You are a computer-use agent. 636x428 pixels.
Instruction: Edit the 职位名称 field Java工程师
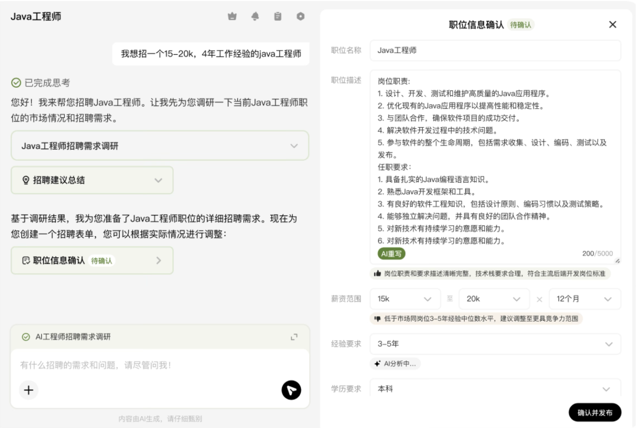495,50
